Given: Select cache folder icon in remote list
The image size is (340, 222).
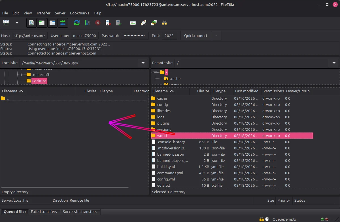Looking at the screenshot, I should point(154,98).
